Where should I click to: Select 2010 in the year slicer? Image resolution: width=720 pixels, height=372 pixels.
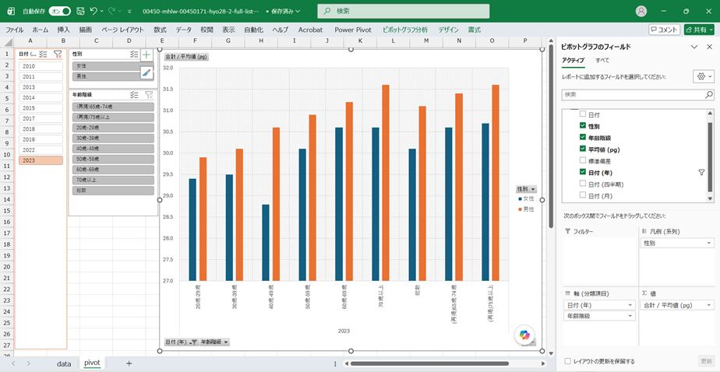[41, 66]
